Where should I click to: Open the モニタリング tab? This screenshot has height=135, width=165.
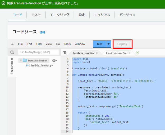tap(60, 15)
